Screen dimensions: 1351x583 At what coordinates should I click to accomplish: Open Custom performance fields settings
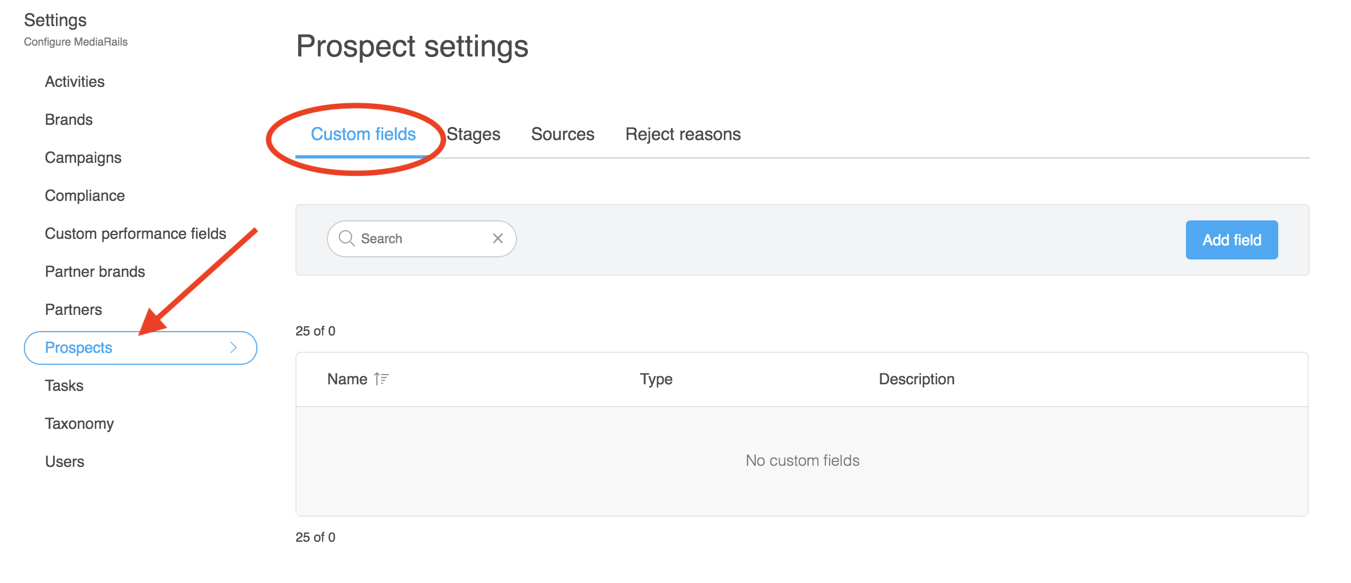pos(135,233)
